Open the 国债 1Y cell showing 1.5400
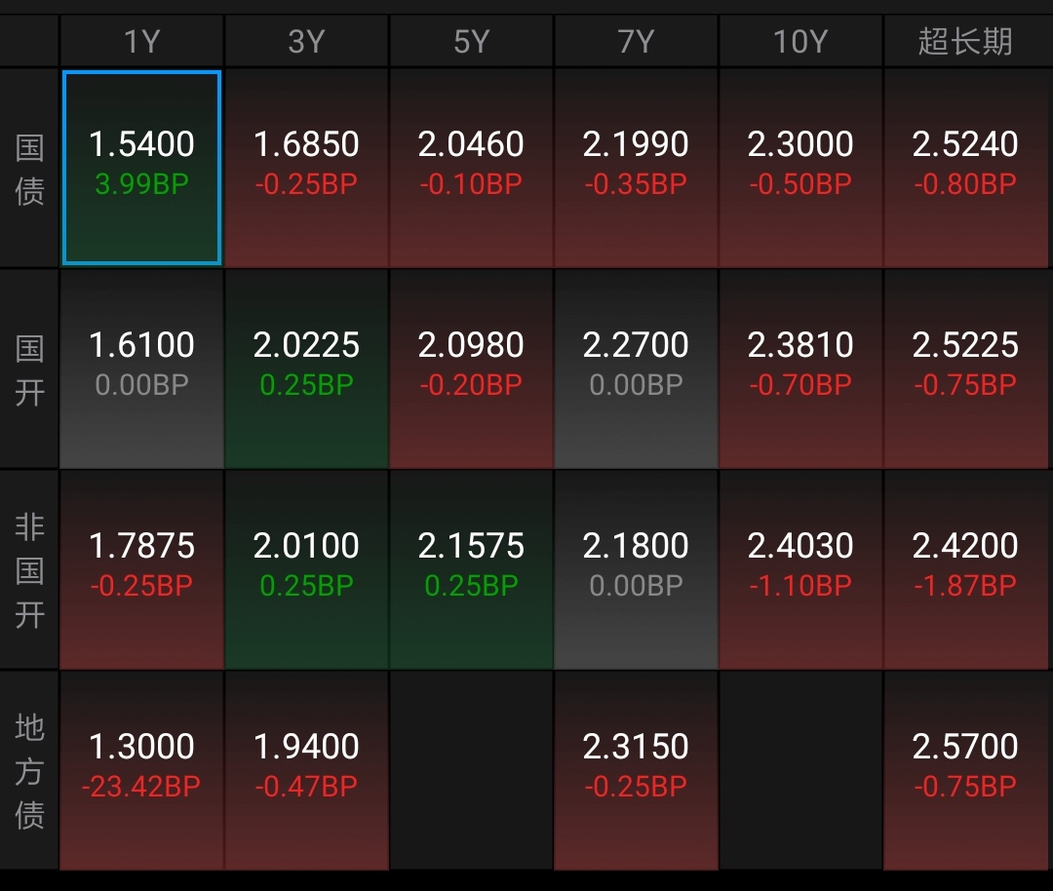Image resolution: width=1053 pixels, height=891 pixels. click(x=141, y=168)
